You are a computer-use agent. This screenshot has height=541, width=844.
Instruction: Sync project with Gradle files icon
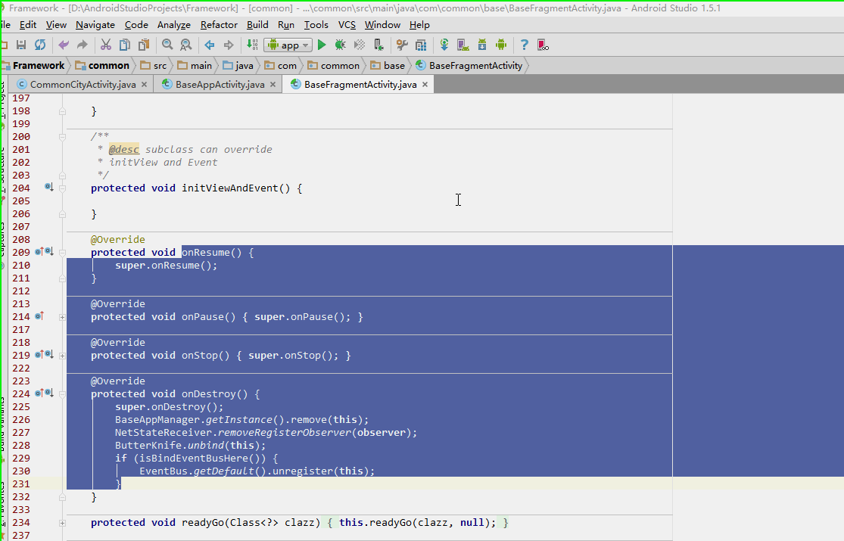444,45
